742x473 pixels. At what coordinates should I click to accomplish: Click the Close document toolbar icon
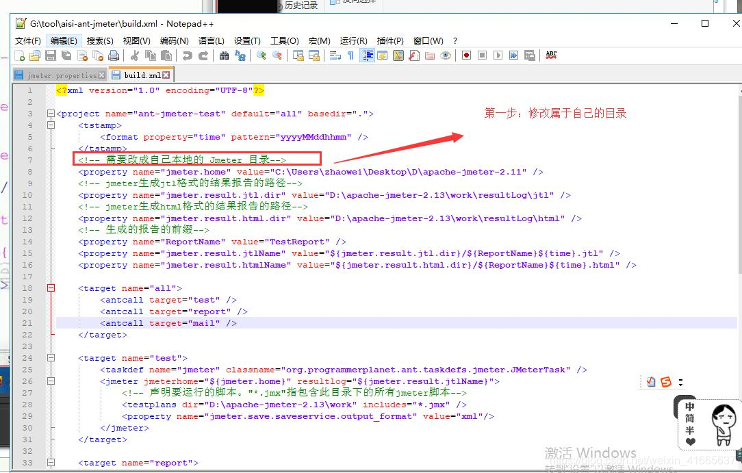(82, 56)
